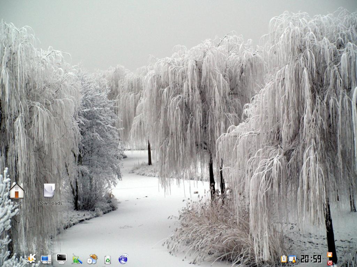
Task: Open the Sad home folder desktop icon
Action: [x=17, y=191]
